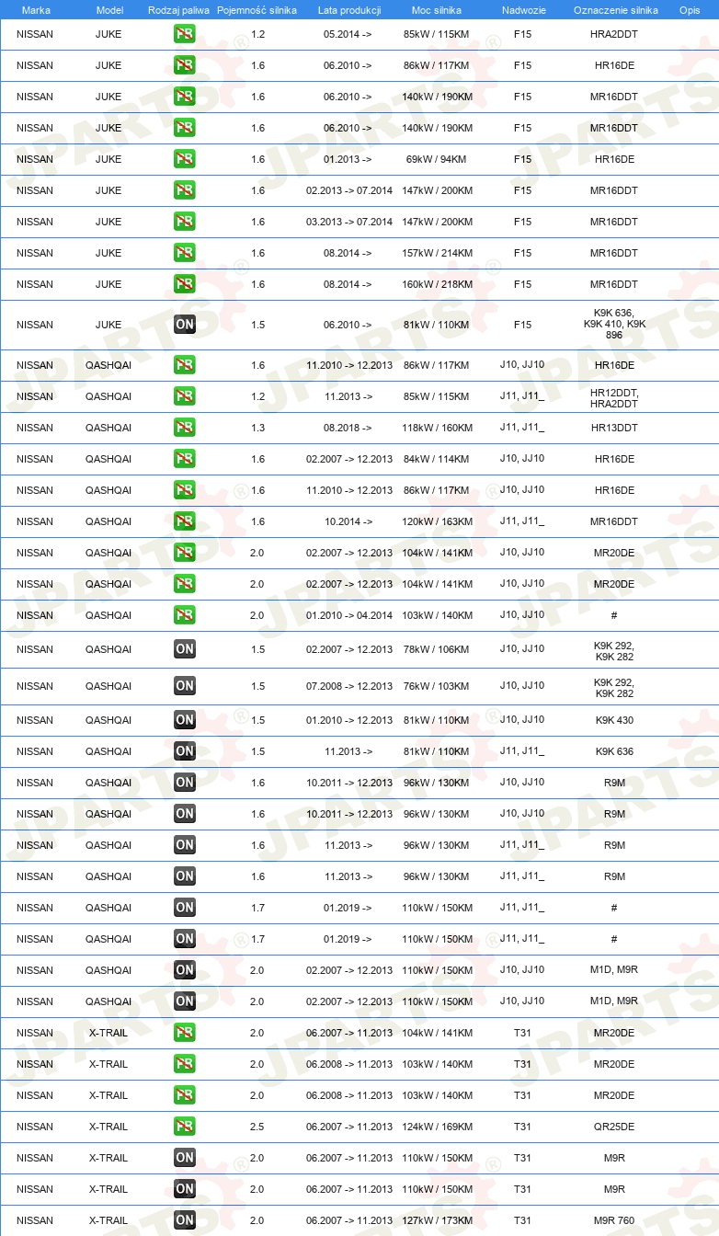Click PB icon in QASHQAI 103kW / 140KM row
This screenshot has height=1236, width=719.
click(185, 615)
